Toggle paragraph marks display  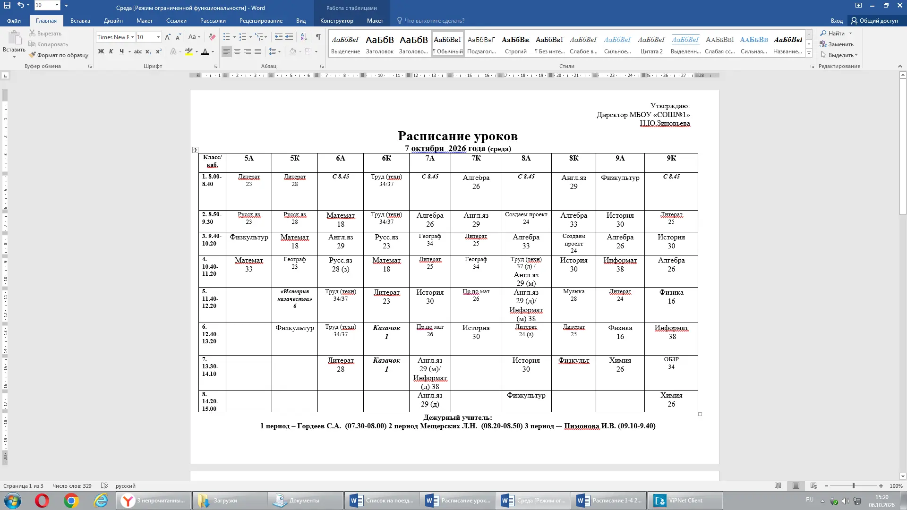click(318, 37)
